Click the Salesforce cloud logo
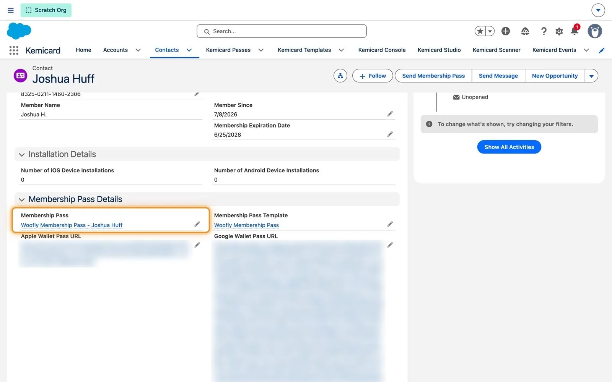612x382 pixels. pyautogui.click(x=19, y=31)
